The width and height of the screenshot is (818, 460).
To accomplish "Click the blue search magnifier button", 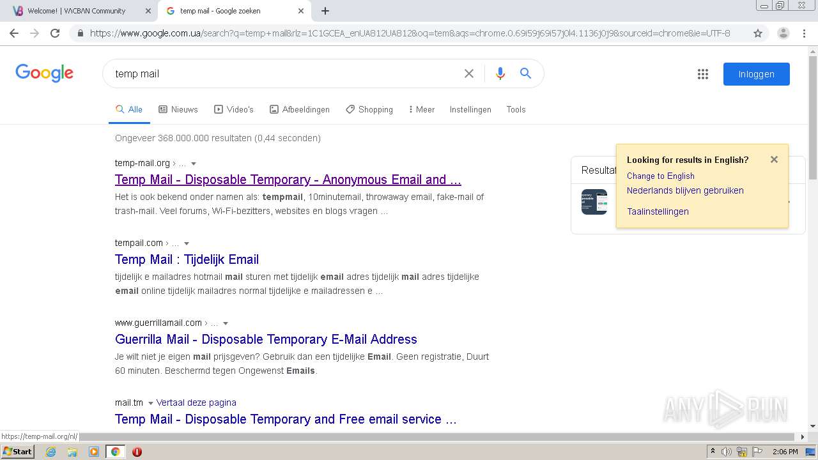I will coord(525,73).
